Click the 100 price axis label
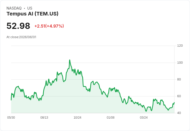190x131 pixels. click(x=180, y=63)
